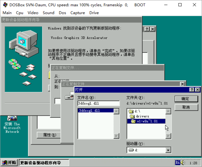Select the d:\ folder entry

[x=146, y=111]
